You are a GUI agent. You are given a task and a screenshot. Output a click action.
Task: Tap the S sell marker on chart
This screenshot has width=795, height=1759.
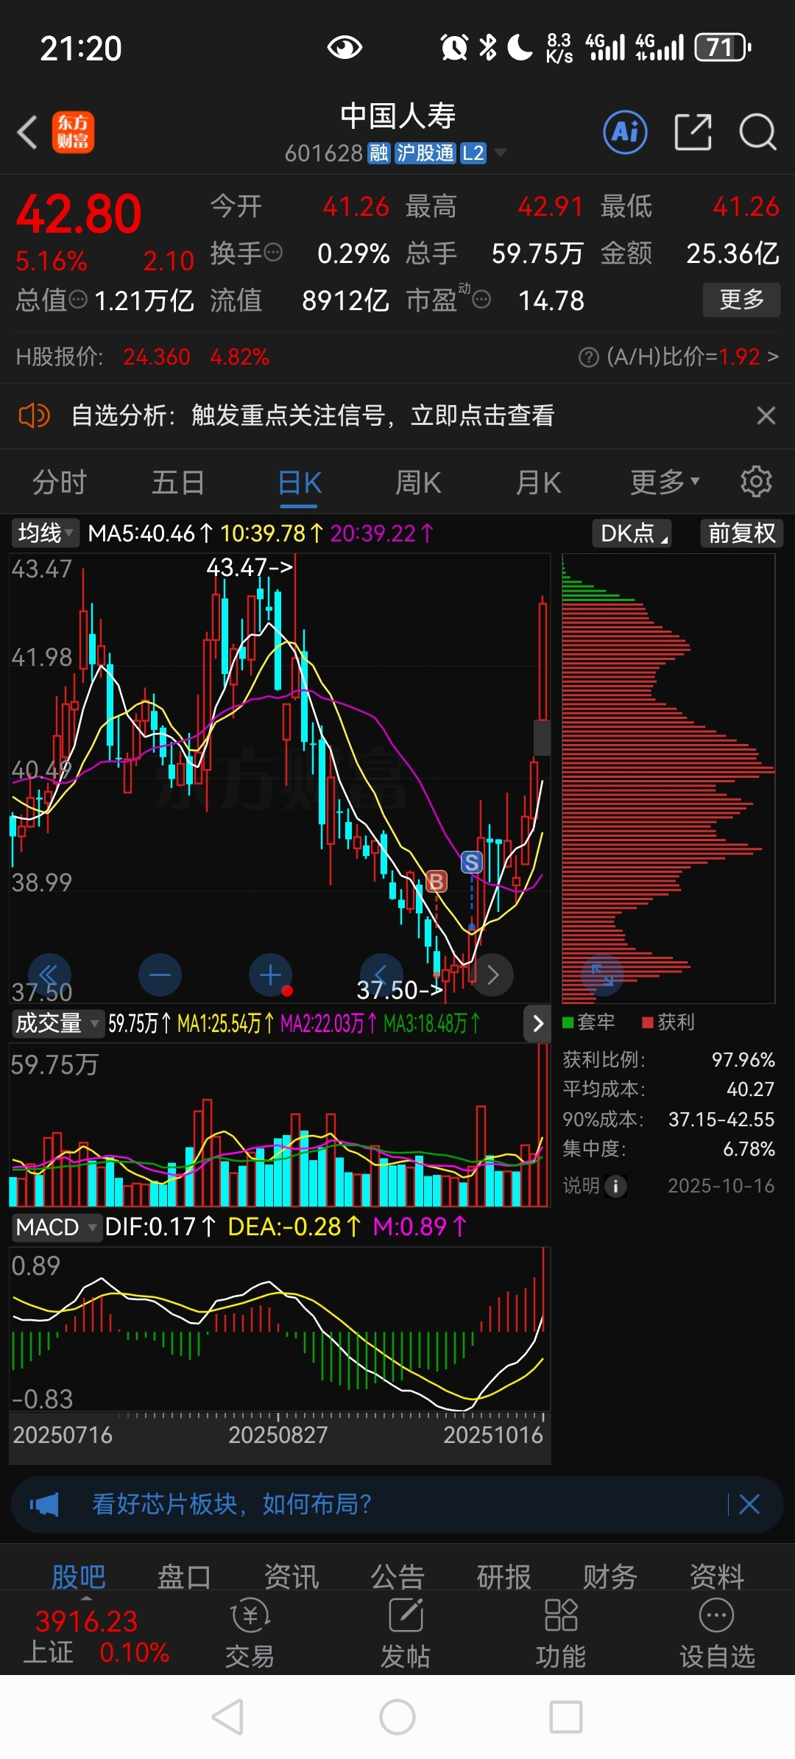472,862
